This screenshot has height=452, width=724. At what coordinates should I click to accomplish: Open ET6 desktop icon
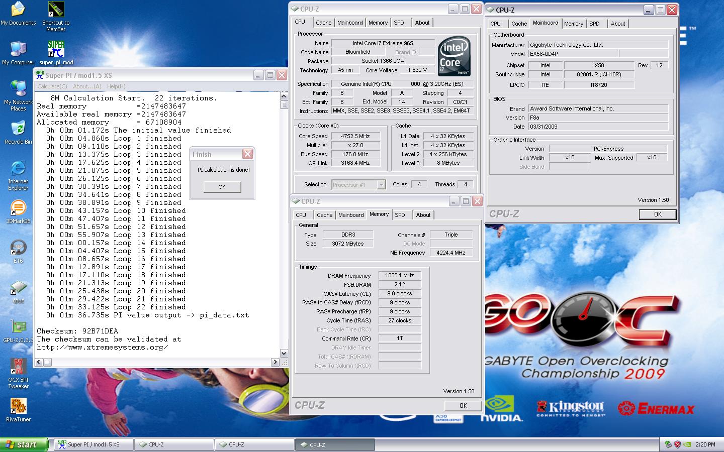[x=18, y=252]
